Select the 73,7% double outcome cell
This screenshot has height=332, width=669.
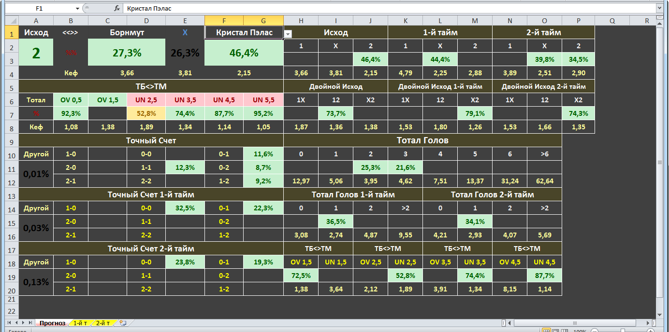(336, 114)
